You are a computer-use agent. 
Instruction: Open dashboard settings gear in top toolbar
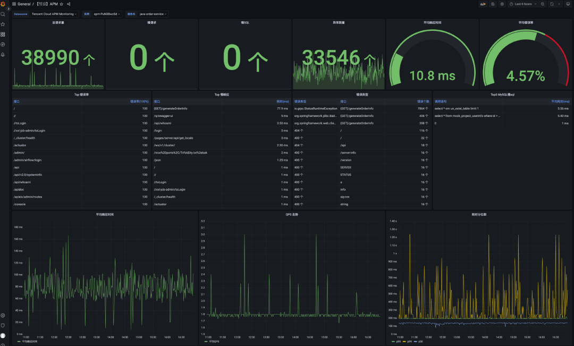pyautogui.click(x=502, y=4)
